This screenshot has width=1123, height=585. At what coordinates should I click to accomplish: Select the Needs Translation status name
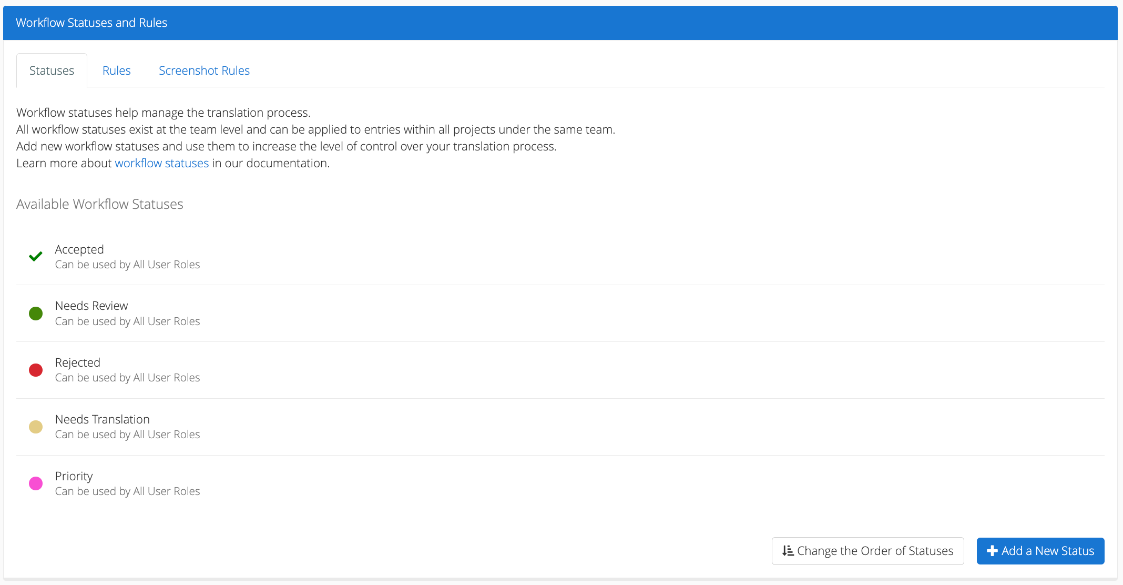[103, 419]
